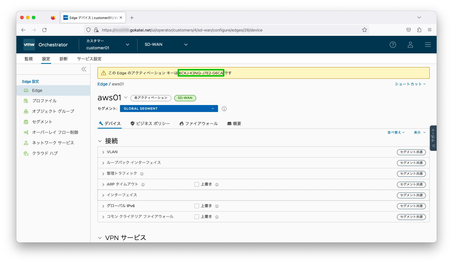Open the ショートカット dropdown

coord(410,84)
